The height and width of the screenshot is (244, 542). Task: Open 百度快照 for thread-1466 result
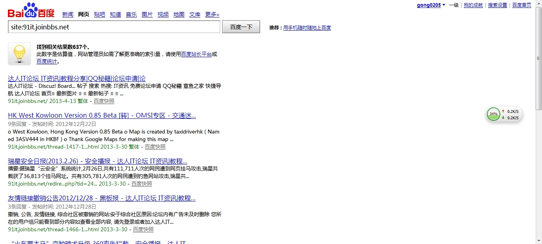coord(143,230)
